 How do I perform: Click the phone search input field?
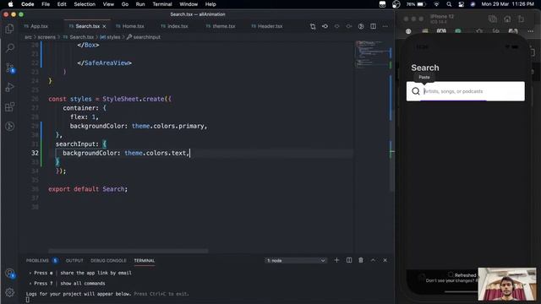466,91
